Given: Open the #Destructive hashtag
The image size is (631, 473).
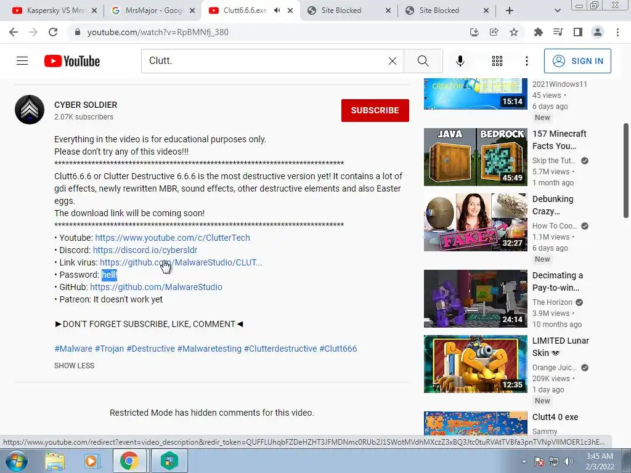Looking at the screenshot, I should coord(150,349).
